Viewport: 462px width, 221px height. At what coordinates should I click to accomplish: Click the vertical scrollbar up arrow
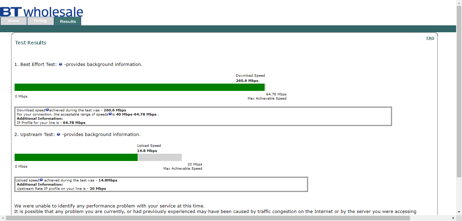click(459, 3)
